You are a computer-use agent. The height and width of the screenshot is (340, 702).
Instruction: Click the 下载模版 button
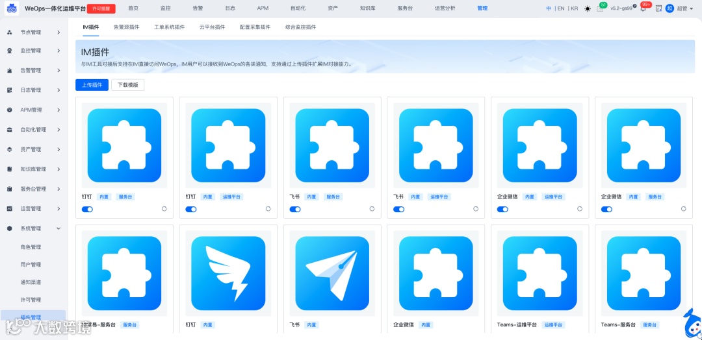(x=127, y=85)
